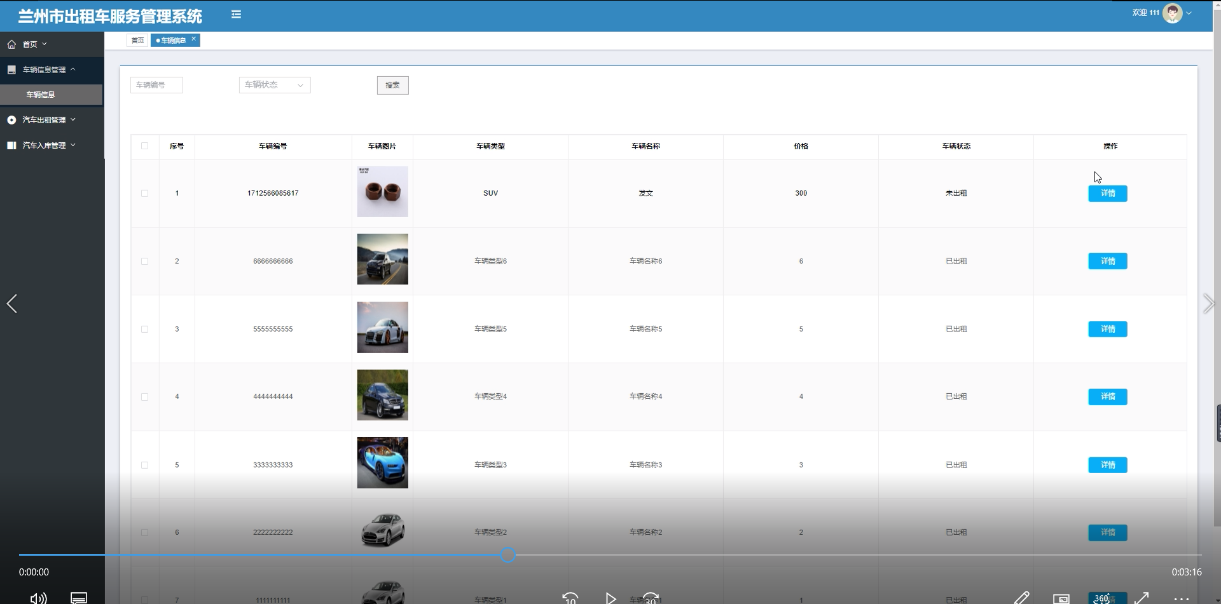Expand the dropdown arrow beside the user avatar

tap(1189, 13)
